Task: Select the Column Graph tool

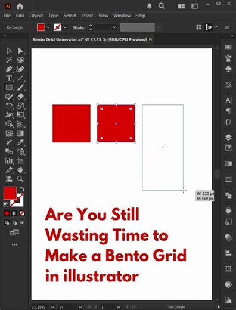Action: [x=9, y=160]
